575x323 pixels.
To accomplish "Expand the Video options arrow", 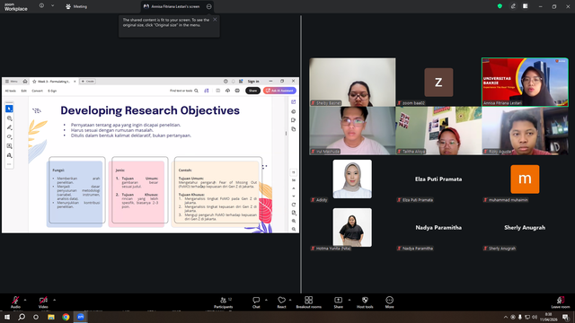I will [54, 300].
